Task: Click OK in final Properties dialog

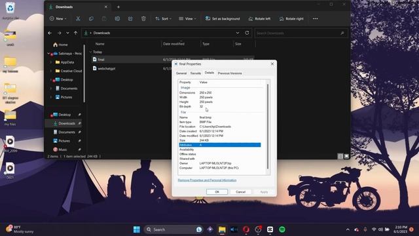Action: tap(217, 192)
